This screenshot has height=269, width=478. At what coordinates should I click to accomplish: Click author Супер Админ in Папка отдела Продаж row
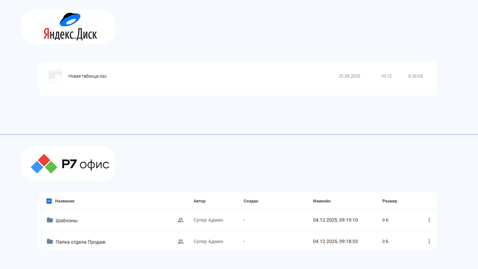(x=208, y=241)
